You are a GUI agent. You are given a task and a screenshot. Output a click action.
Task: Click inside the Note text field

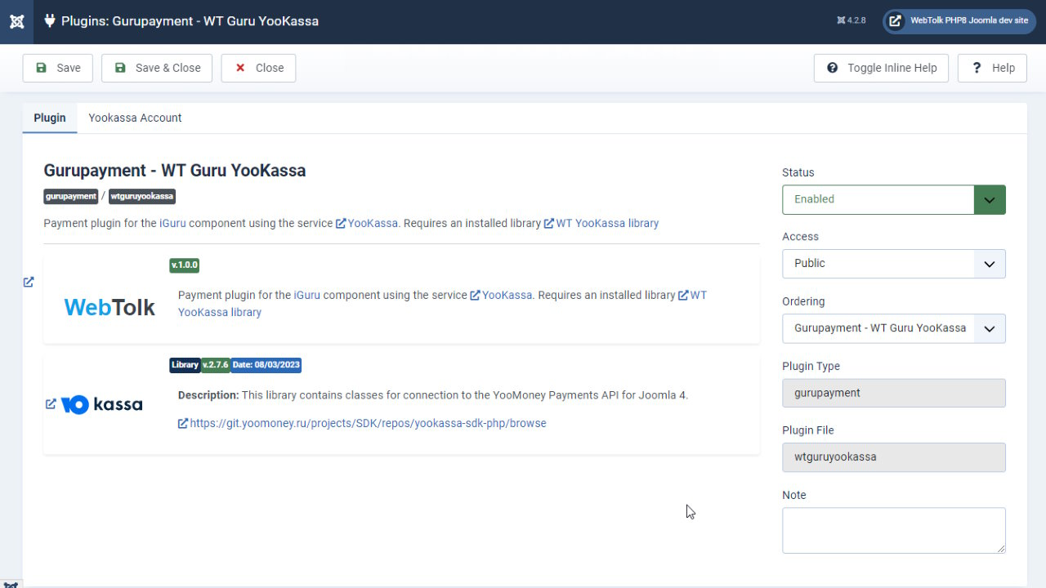click(893, 529)
